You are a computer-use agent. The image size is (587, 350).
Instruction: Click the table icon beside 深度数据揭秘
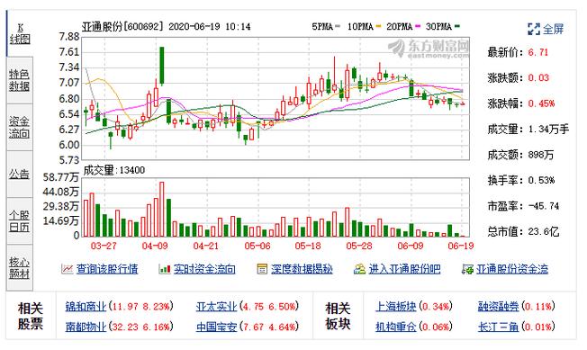click(262, 269)
